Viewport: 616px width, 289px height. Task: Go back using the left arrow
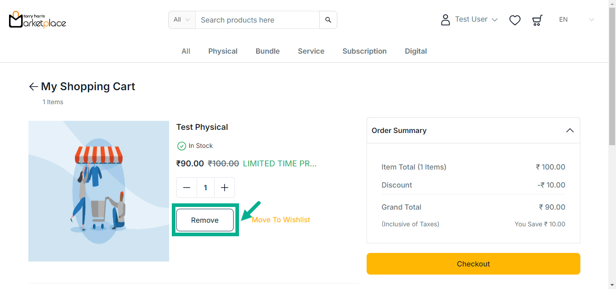(33, 87)
